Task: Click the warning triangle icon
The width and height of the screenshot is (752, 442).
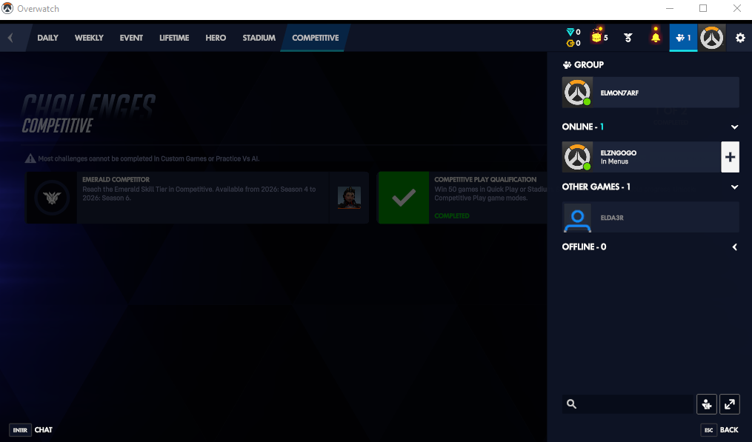Action: (x=30, y=158)
